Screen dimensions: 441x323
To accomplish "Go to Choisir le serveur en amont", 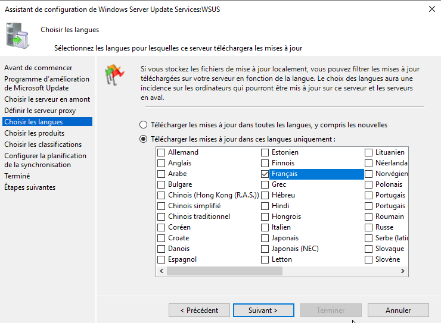I will tap(47, 99).
